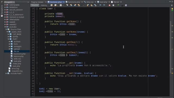The image size is (174, 98).
Task: Collapse the youtube project node
Action: tap(5, 27)
